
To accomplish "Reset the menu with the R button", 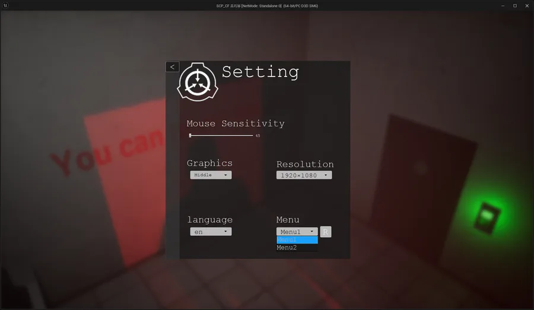I will click(x=326, y=232).
